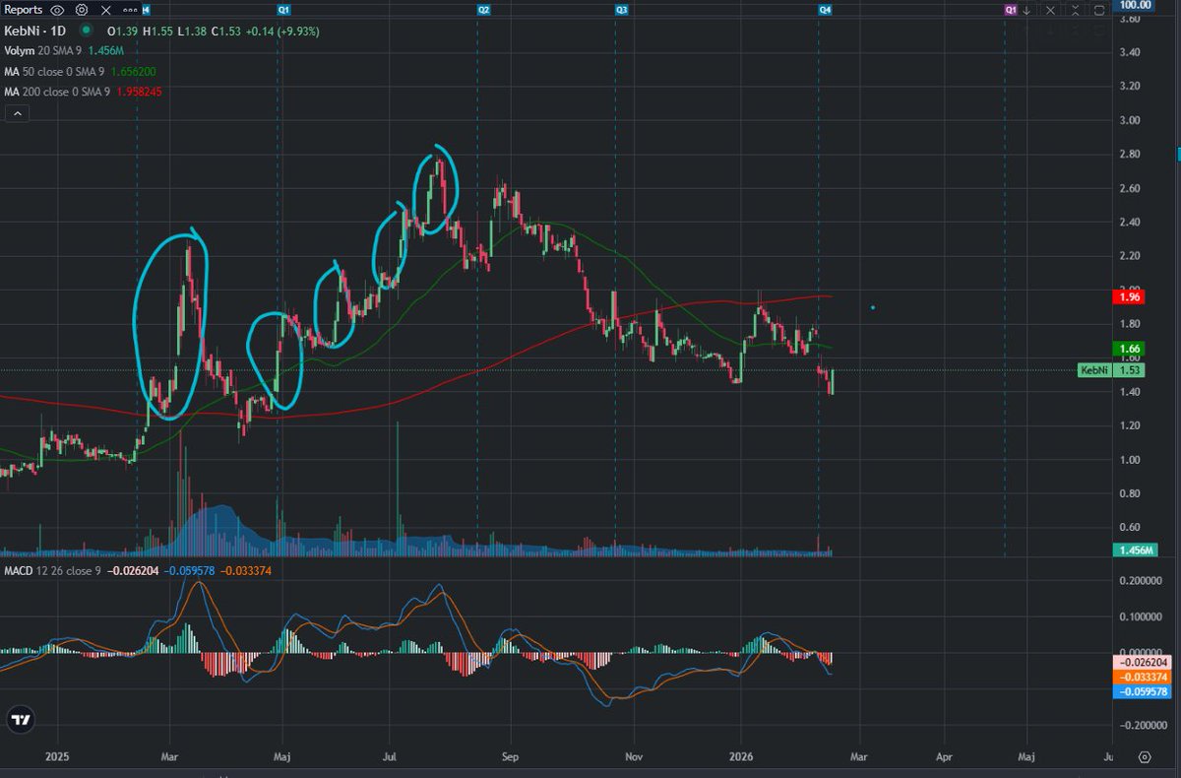Click the Apr label on the time axis
The width and height of the screenshot is (1181, 778).
[x=943, y=757]
